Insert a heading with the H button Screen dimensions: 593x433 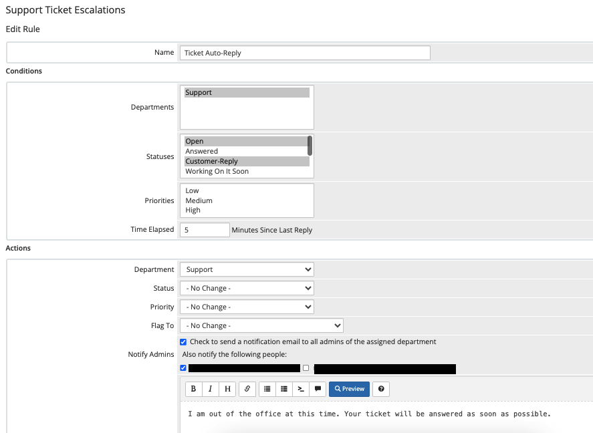click(227, 389)
